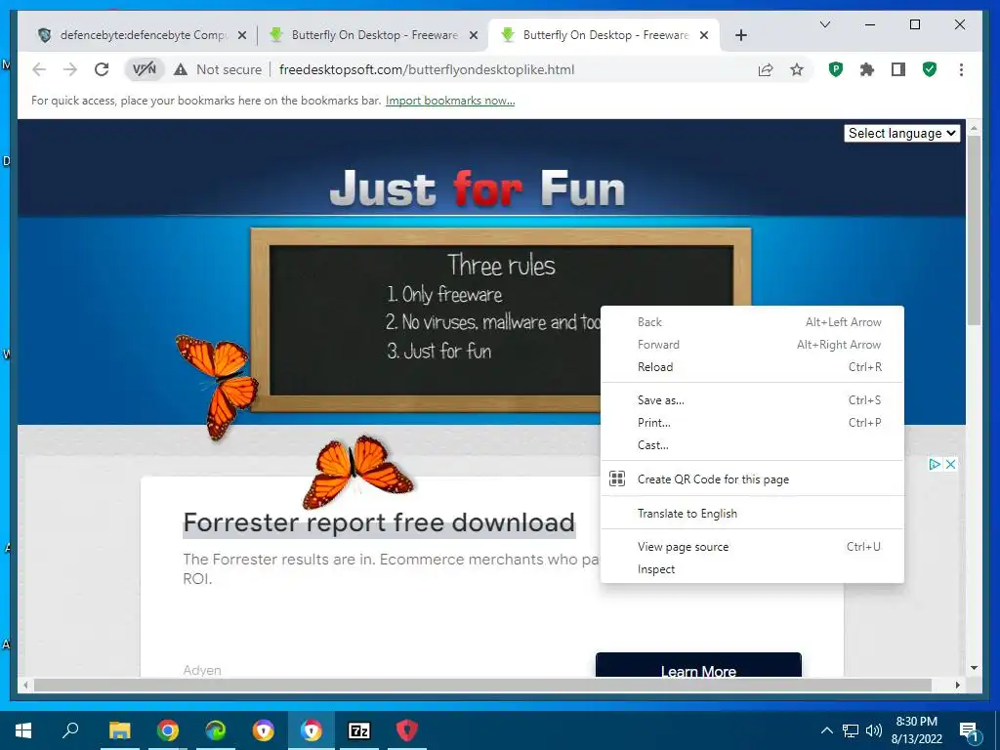Choose Create QR Code for this page
Image resolution: width=1000 pixels, height=750 pixels.
(x=753, y=479)
